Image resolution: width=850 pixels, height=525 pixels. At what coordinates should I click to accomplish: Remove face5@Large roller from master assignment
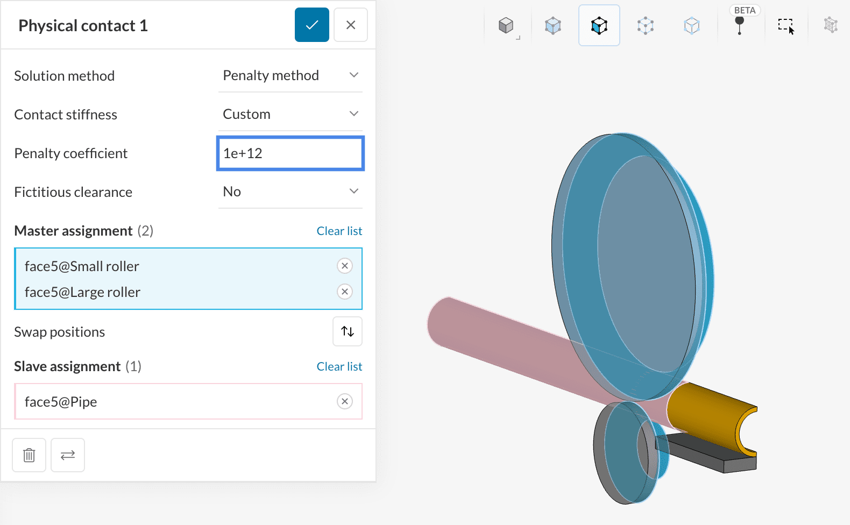[x=345, y=292]
